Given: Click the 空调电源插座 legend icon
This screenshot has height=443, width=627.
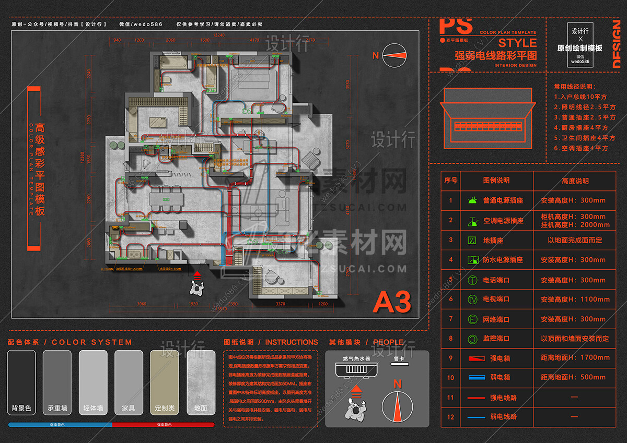Looking at the screenshot, I should [472, 221].
